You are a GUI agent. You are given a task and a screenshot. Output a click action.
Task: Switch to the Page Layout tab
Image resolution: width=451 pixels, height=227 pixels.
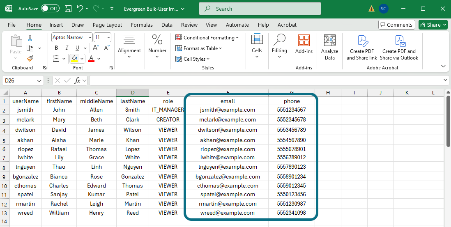tap(107, 25)
